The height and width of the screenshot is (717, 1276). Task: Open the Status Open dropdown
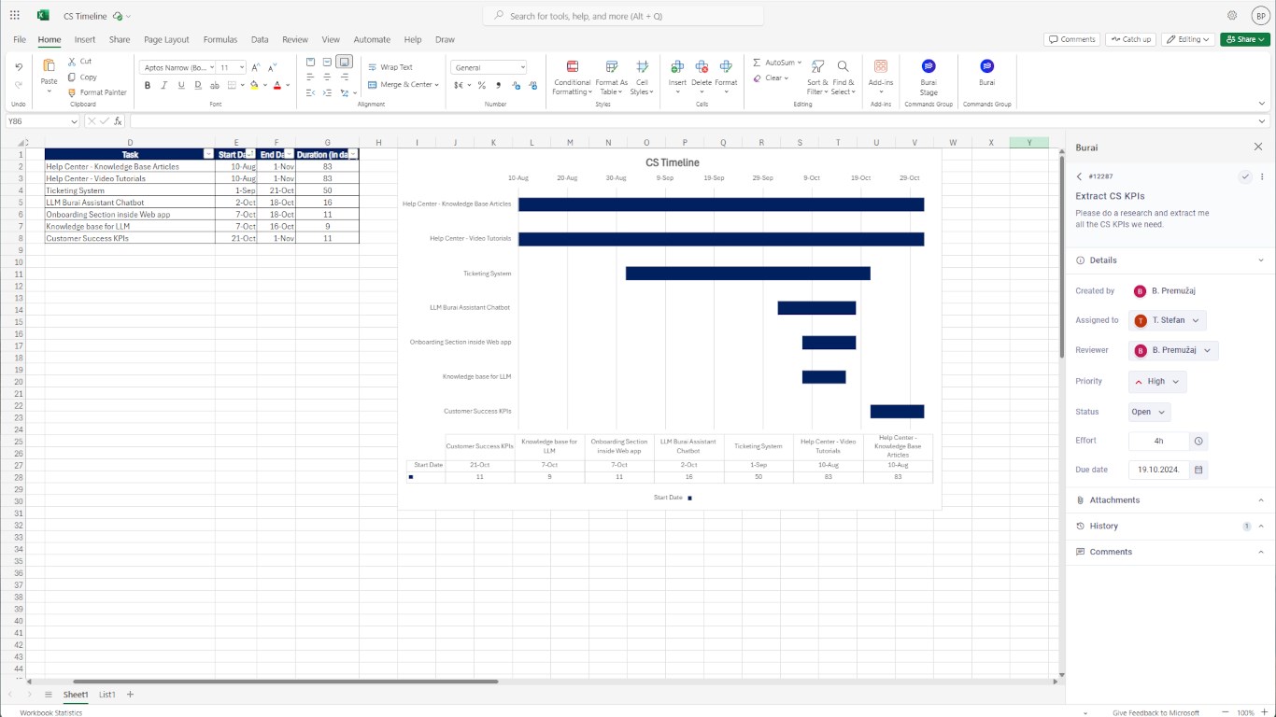(1149, 412)
